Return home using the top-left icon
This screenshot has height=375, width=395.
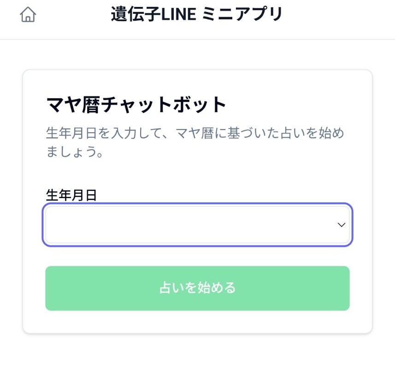click(x=28, y=15)
